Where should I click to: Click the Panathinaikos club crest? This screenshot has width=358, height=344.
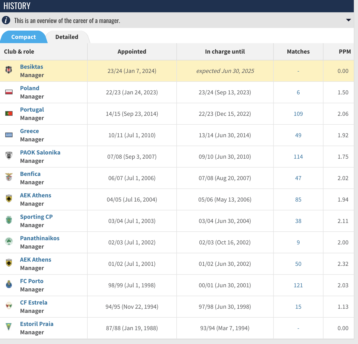click(9, 241)
